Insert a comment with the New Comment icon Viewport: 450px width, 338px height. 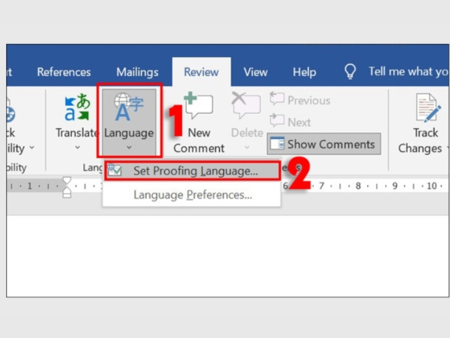[198, 106]
